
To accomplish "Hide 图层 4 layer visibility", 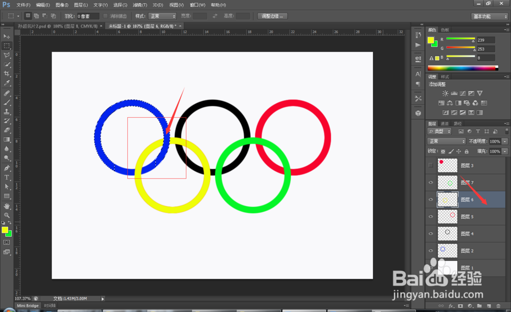I will [431, 234].
